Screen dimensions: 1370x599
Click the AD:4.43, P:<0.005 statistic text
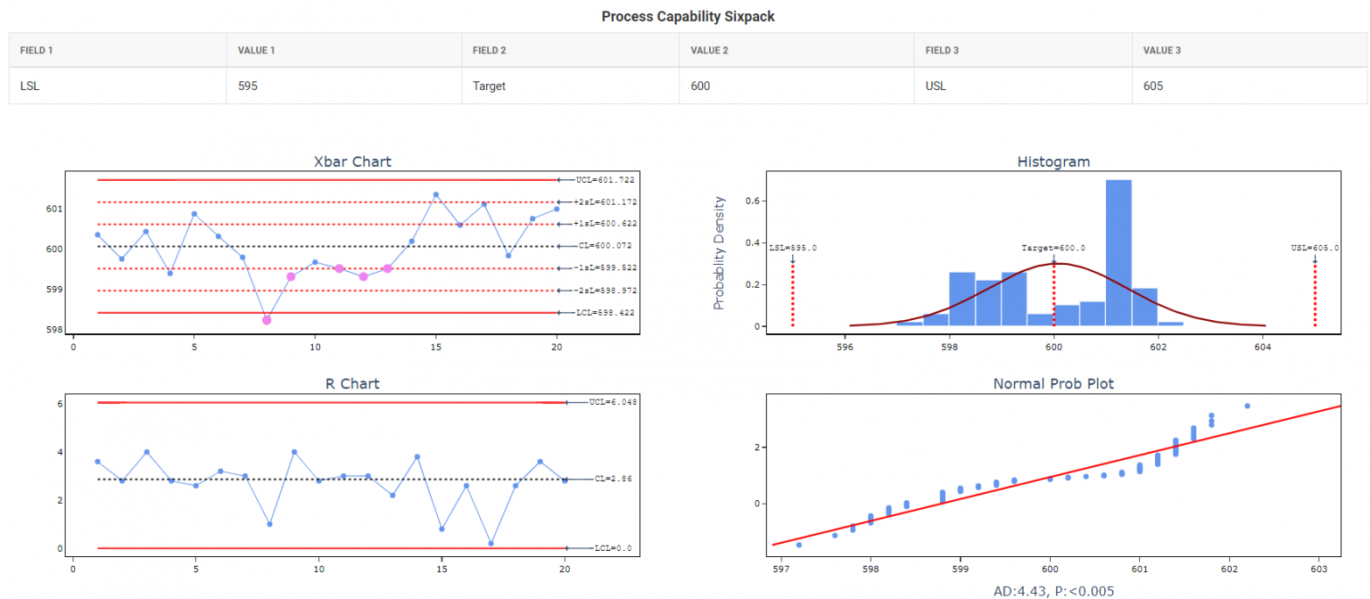coord(1052,590)
